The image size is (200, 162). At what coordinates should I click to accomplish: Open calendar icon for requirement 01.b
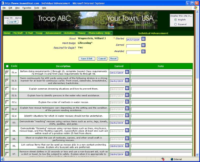point(127,80)
